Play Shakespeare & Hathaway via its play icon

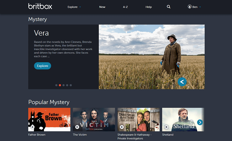coord(122,127)
